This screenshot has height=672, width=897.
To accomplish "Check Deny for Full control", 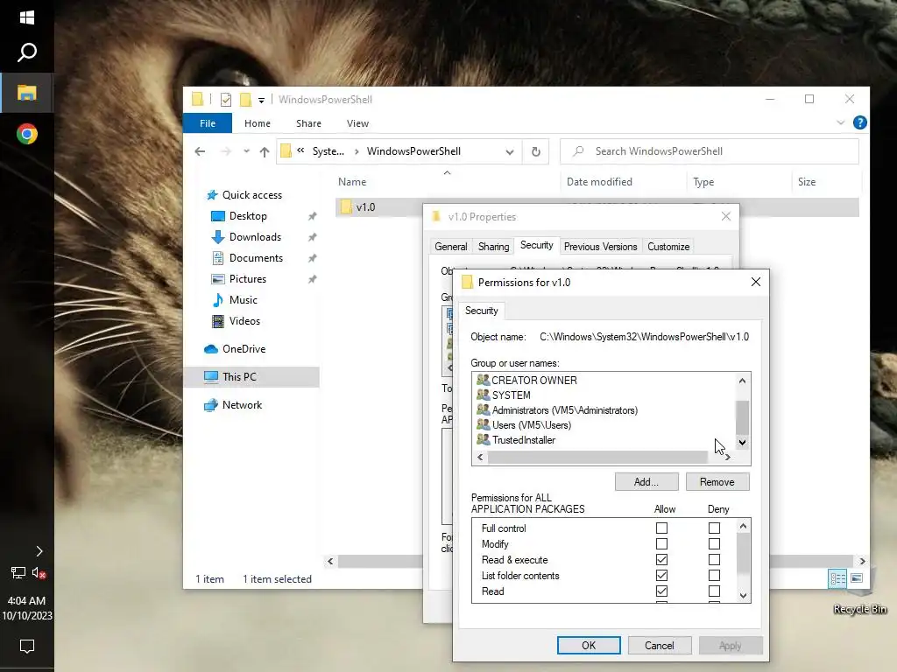I will click(714, 528).
